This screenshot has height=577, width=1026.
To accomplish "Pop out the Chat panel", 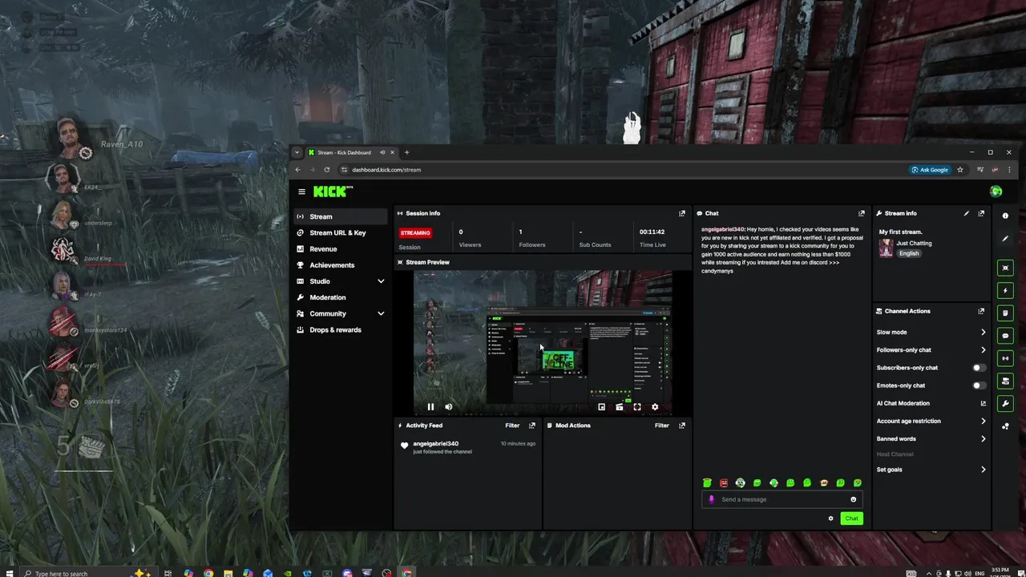I will pyautogui.click(x=862, y=213).
